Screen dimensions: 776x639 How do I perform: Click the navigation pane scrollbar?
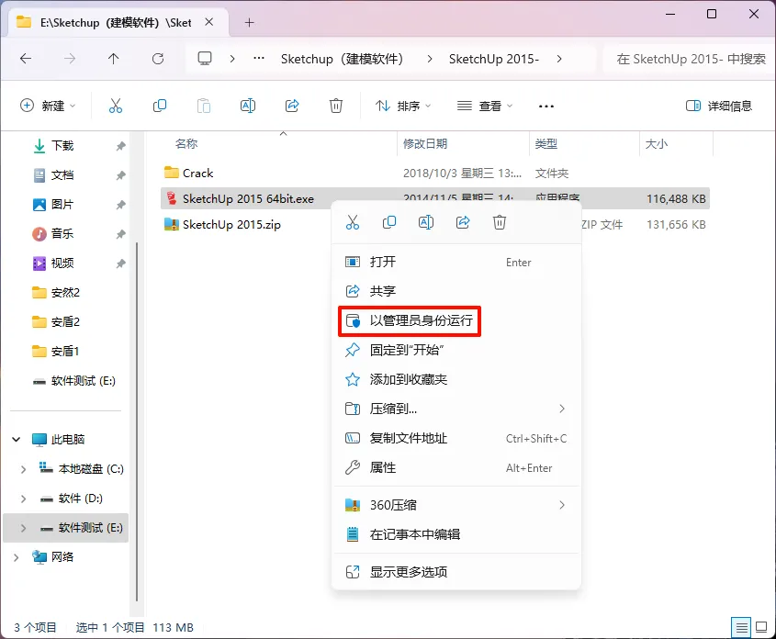pyautogui.click(x=137, y=422)
